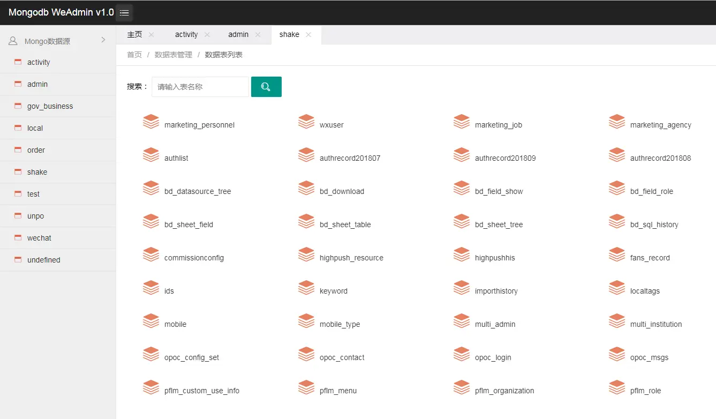716x419 pixels.
Task: Open the marketing_job collection icon
Action: (x=462, y=122)
